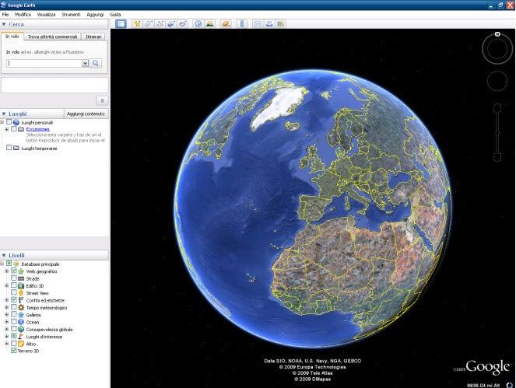Click the North indicator on compass

[497, 34]
